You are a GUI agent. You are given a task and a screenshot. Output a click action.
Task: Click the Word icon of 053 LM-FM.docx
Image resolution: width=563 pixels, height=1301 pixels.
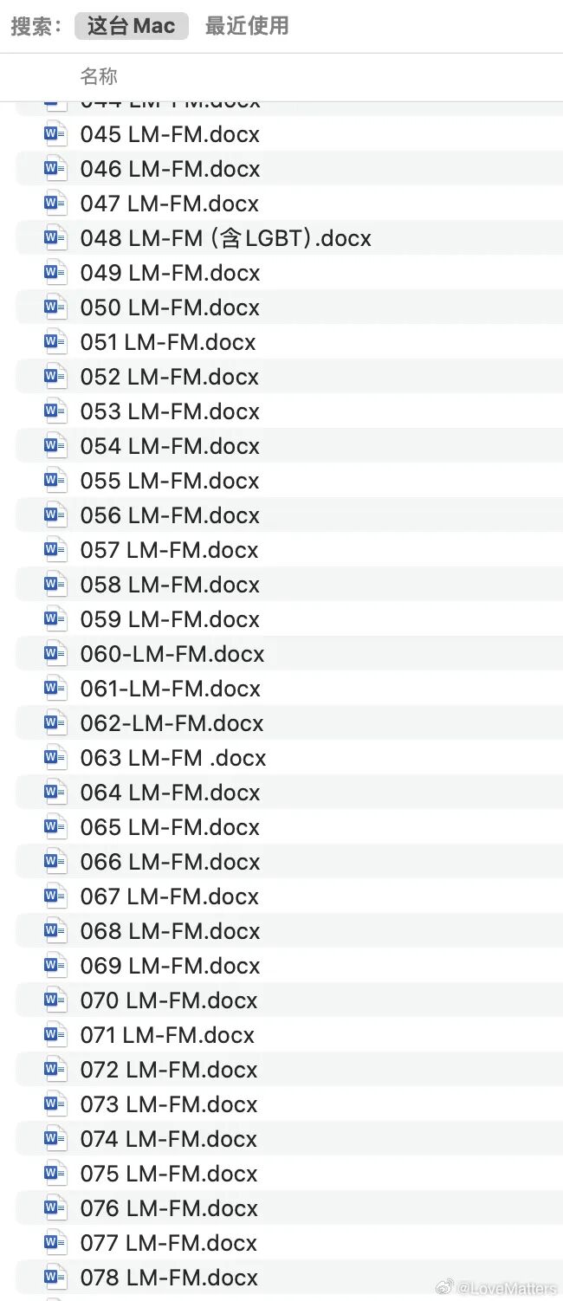[x=55, y=411]
